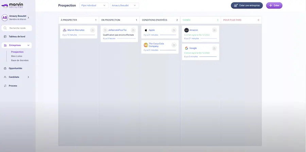
Task: Click the POUR PLUS TARD column header
Action: [x=241, y=20]
